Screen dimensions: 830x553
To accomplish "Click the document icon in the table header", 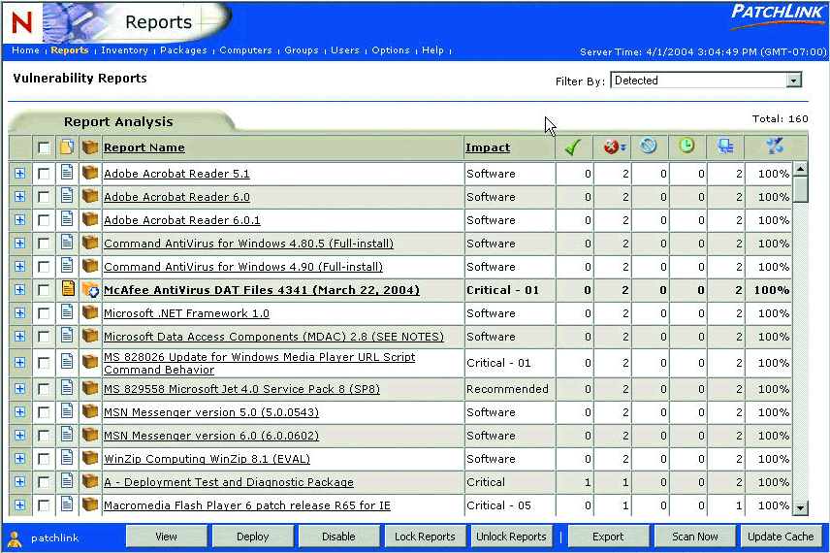I will (x=67, y=146).
